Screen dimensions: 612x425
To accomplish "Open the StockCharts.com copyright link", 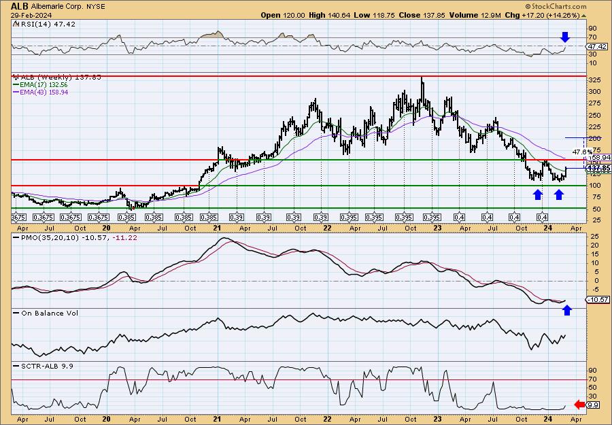I will point(556,6).
